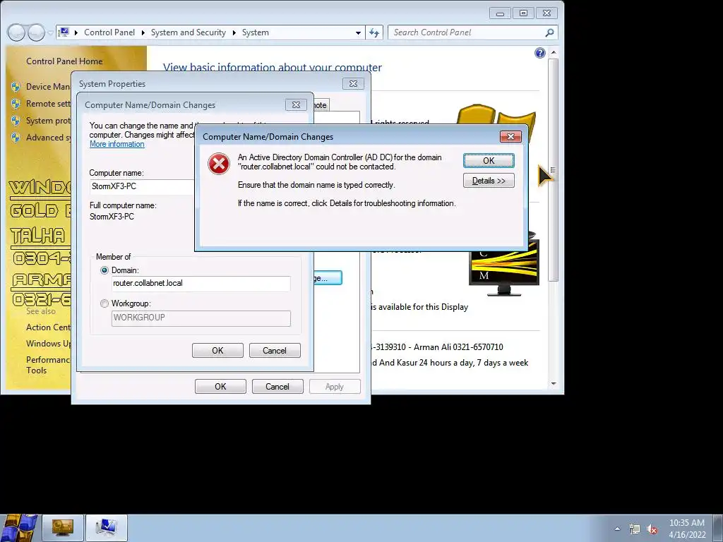Viewport: 723px width, 542px height.
Task: Close the System Properties window
Action: pos(353,83)
